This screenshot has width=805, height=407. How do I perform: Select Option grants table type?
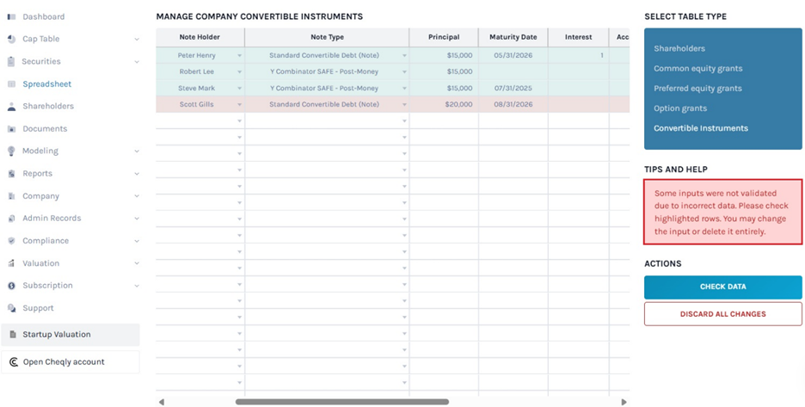679,108
